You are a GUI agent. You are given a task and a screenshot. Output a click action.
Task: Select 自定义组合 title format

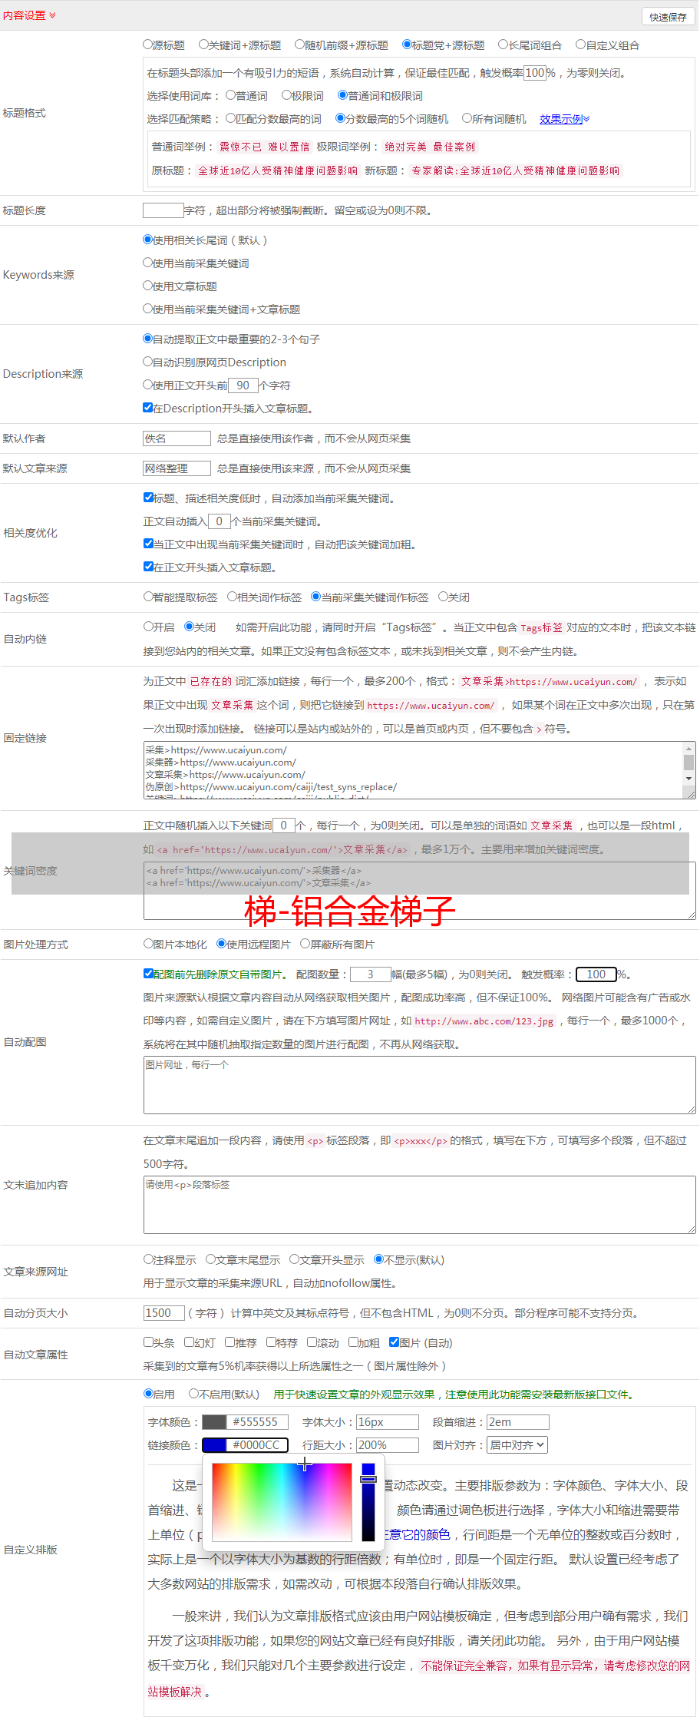coord(580,45)
